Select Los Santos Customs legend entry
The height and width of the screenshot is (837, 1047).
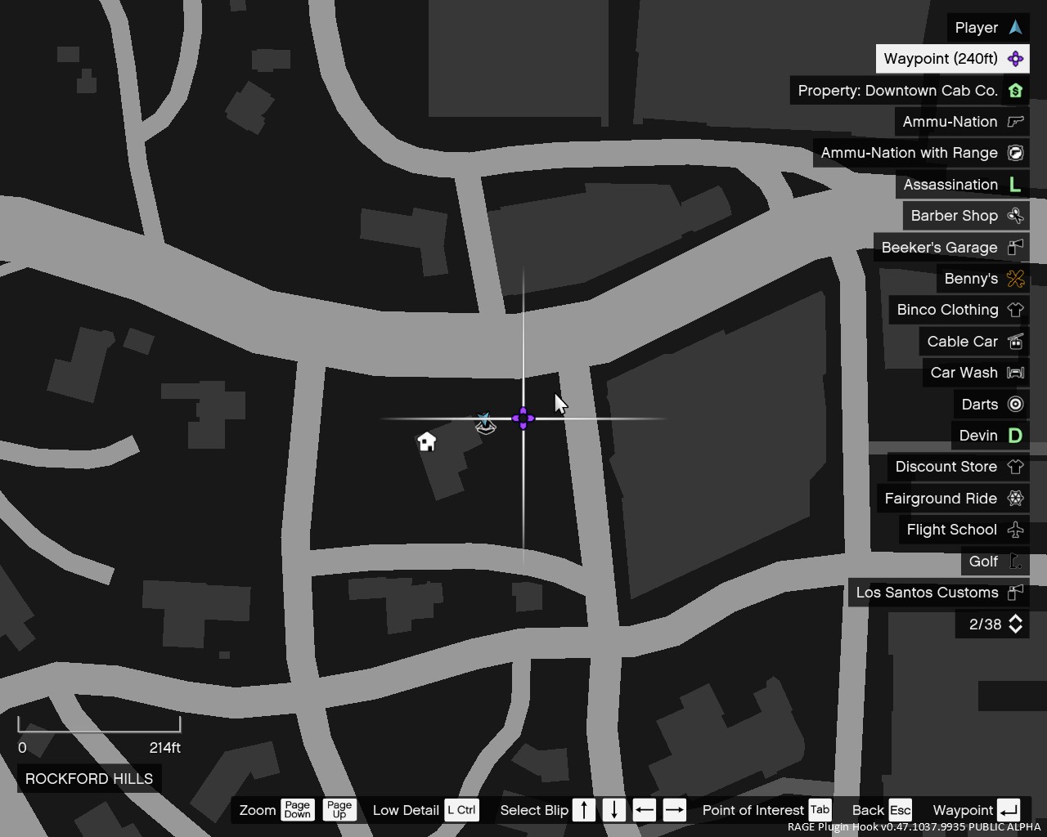tap(927, 593)
